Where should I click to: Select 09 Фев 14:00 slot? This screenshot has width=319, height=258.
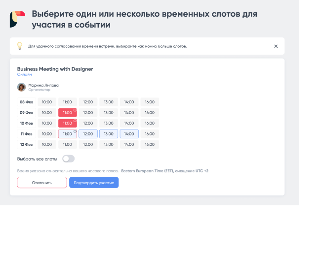pos(129,113)
